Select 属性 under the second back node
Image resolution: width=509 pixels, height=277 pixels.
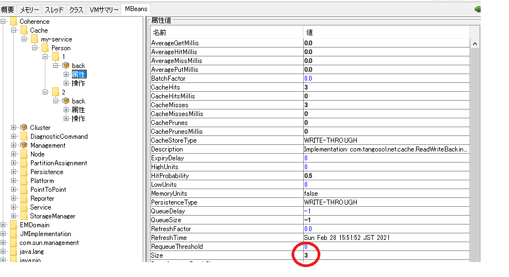click(x=78, y=110)
